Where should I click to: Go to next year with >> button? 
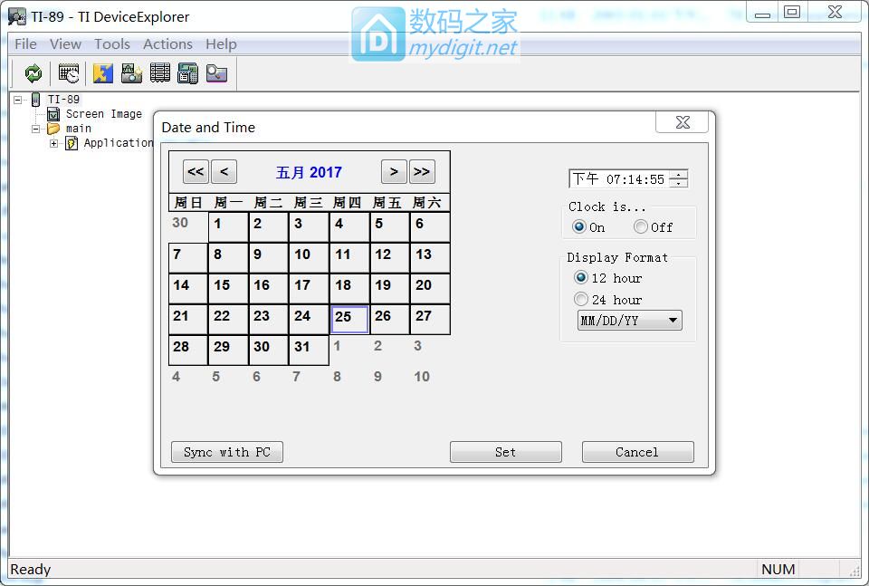(x=422, y=172)
